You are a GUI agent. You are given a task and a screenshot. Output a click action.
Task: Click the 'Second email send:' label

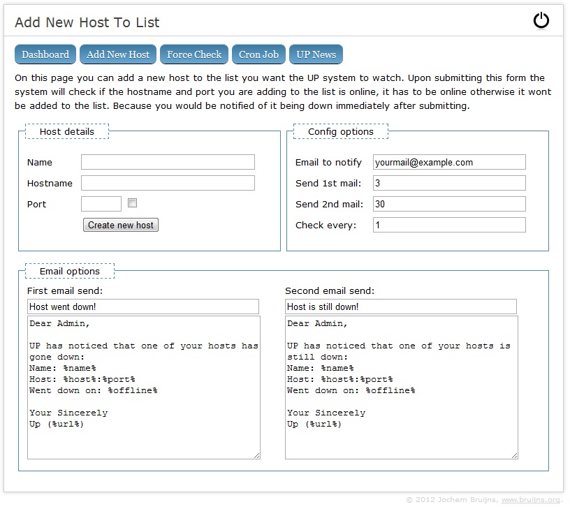pyautogui.click(x=330, y=290)
